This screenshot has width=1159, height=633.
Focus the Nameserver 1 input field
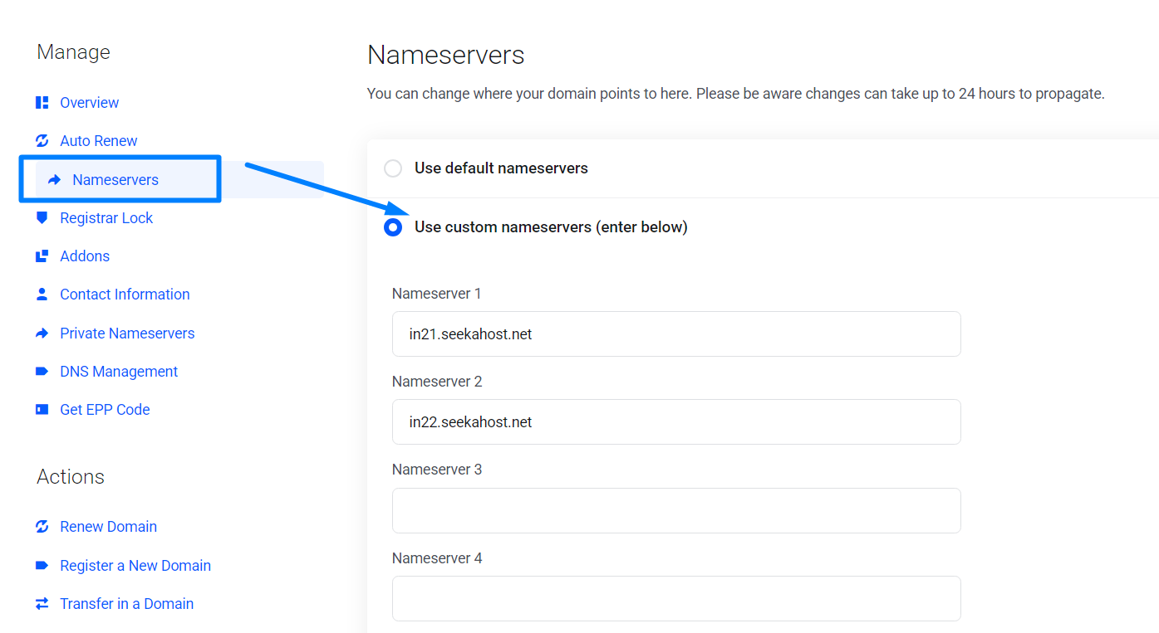[676, 334]
